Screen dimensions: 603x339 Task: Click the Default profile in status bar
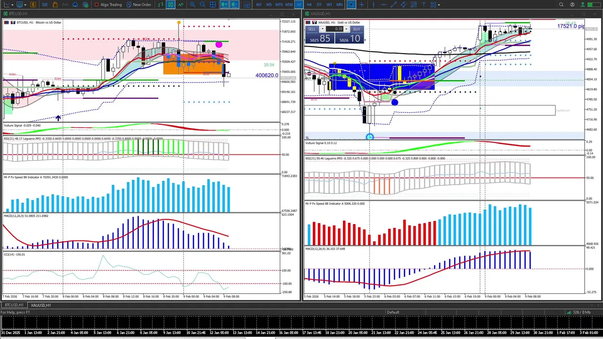[x=393, y=312]
